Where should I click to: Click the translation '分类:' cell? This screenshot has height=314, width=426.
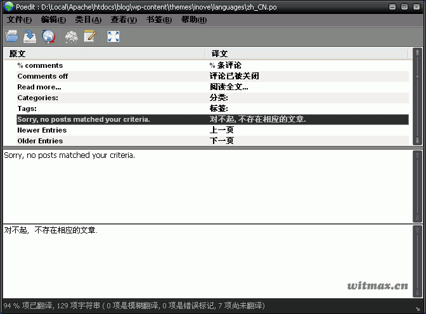pyautogui.click(x=219, y=98)
